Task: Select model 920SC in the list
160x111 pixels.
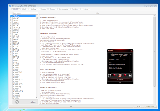Action: pos(24,54)
